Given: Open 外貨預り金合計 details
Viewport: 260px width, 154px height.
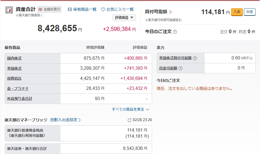Looking at the screenshot, I should (x=20, y=99).
